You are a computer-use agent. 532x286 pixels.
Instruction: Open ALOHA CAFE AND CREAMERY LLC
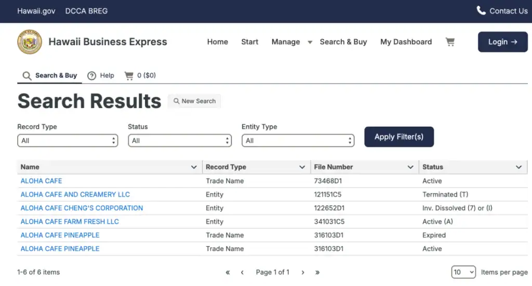(x=75, y=195)
